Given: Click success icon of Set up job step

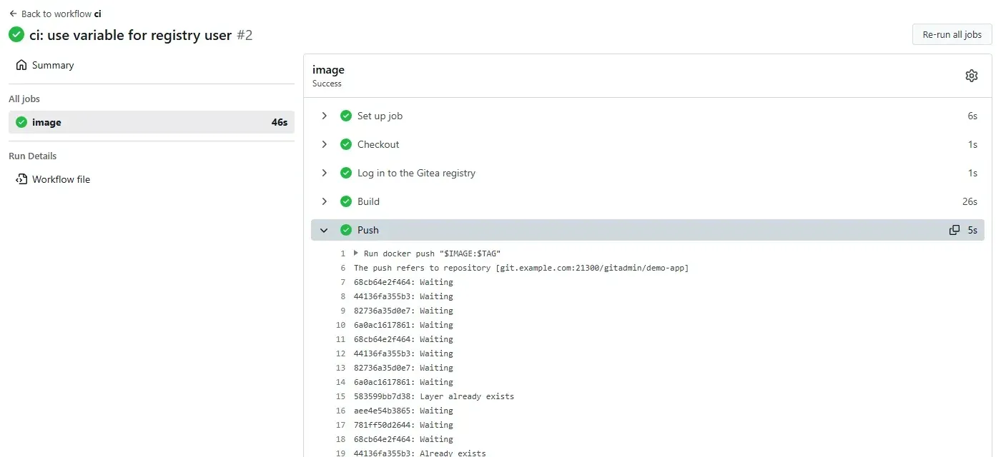Looking at the screenshot, I should (346, 116).
